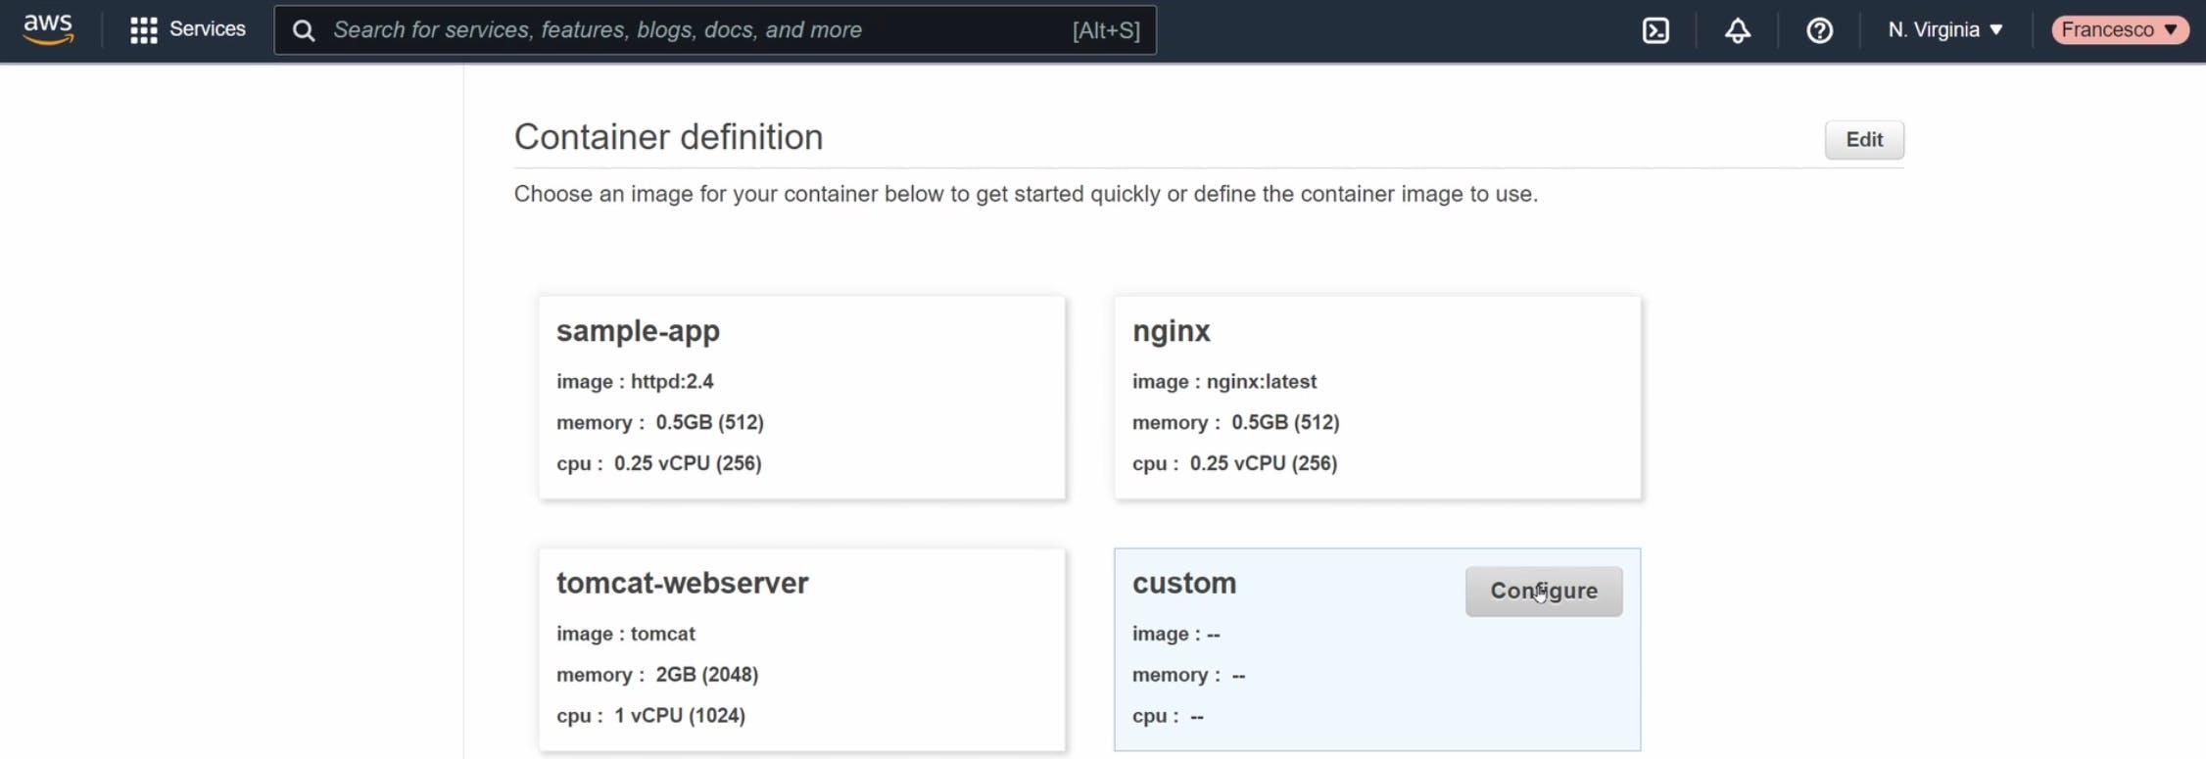The height and width of the screenshot is (759, 2206).
Task: Click custom card 'image : --' text
Action: (1176, 635)
